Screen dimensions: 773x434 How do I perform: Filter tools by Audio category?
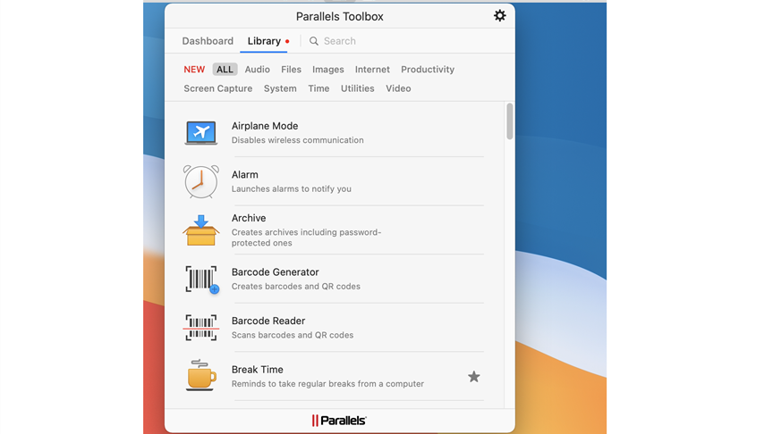coord(258,70)
